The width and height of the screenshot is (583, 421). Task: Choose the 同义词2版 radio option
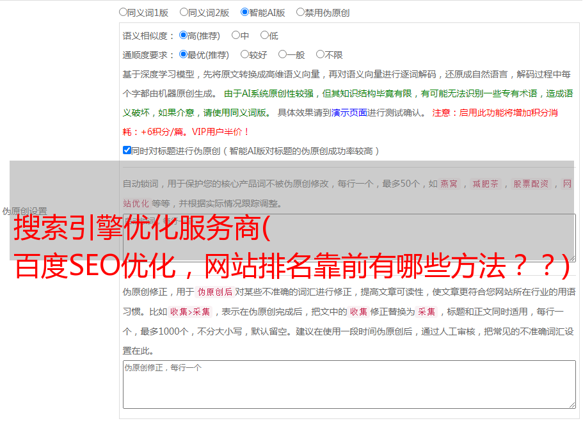[x=184, y=12]
